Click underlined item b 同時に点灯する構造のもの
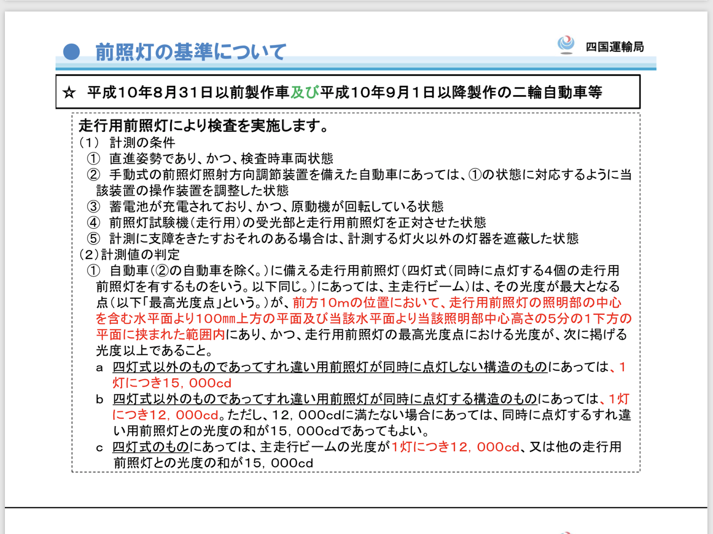Viewport: 713px width, 534px height. point(325,399)
